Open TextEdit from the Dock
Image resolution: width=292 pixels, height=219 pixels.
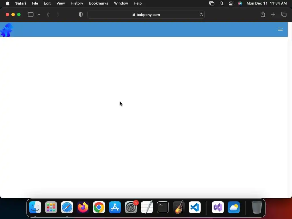click(x=147, y=207)
